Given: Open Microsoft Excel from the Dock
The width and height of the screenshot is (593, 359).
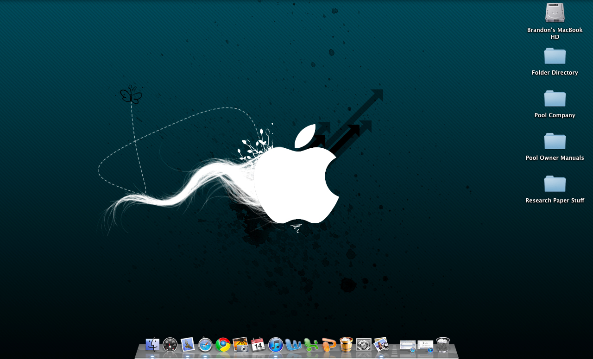Looking at the screenshot, I should click(x=311, y=345).
